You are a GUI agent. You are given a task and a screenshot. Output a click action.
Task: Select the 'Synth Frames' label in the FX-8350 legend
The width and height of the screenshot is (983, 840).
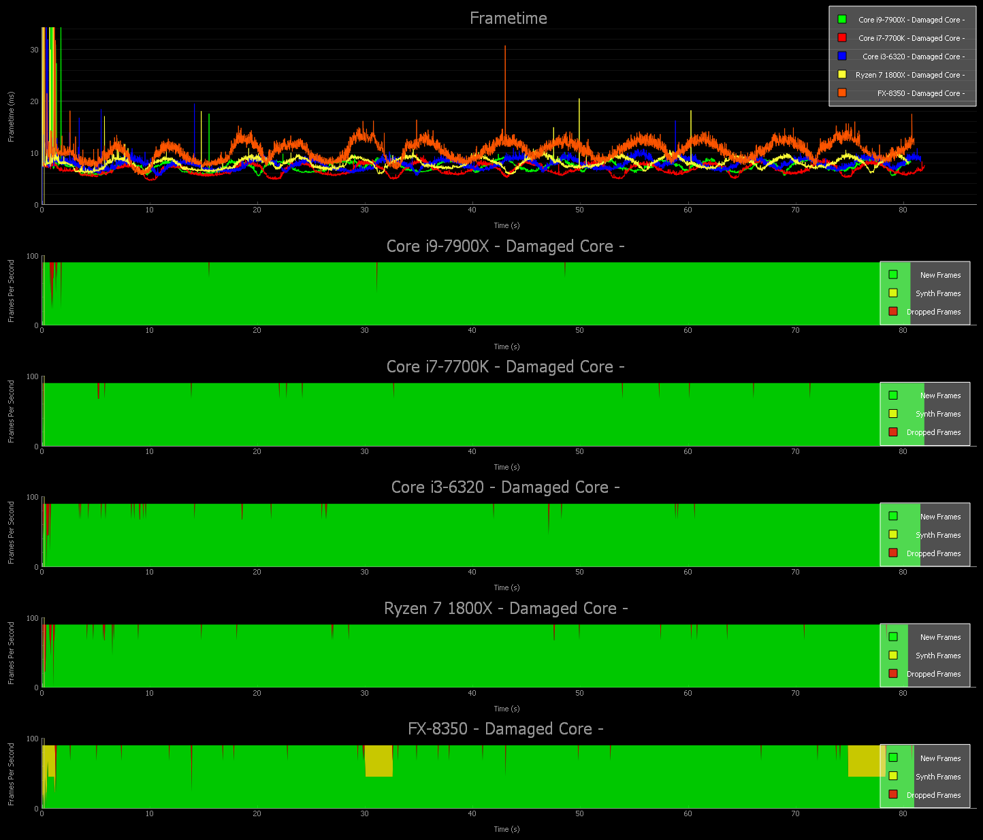tap(938, 777)
